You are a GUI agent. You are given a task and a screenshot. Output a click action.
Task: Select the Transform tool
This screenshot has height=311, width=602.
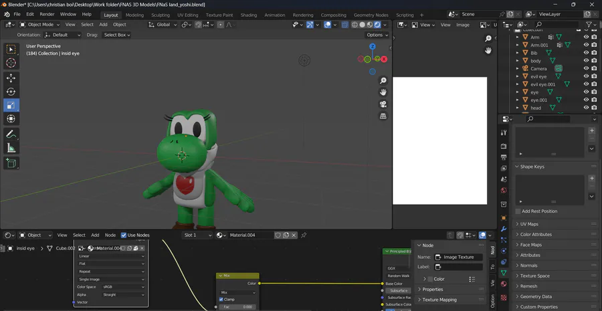coord(11,119)
